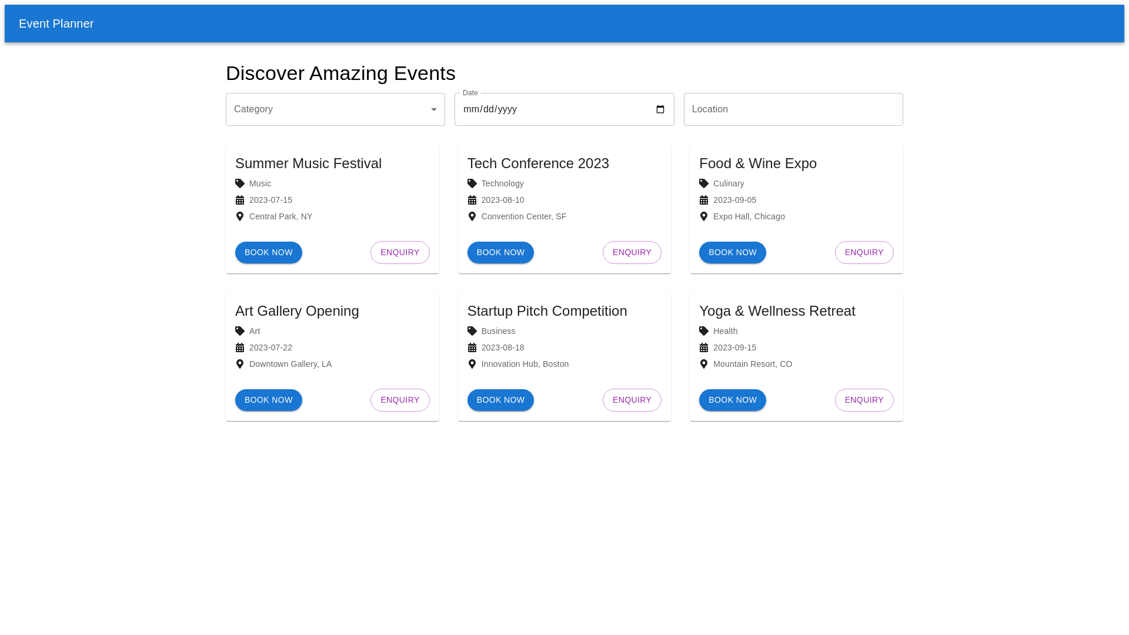Click the calendar icon next to 2023-07-22
1129x635 pixels.
click(x=240, y=347)
